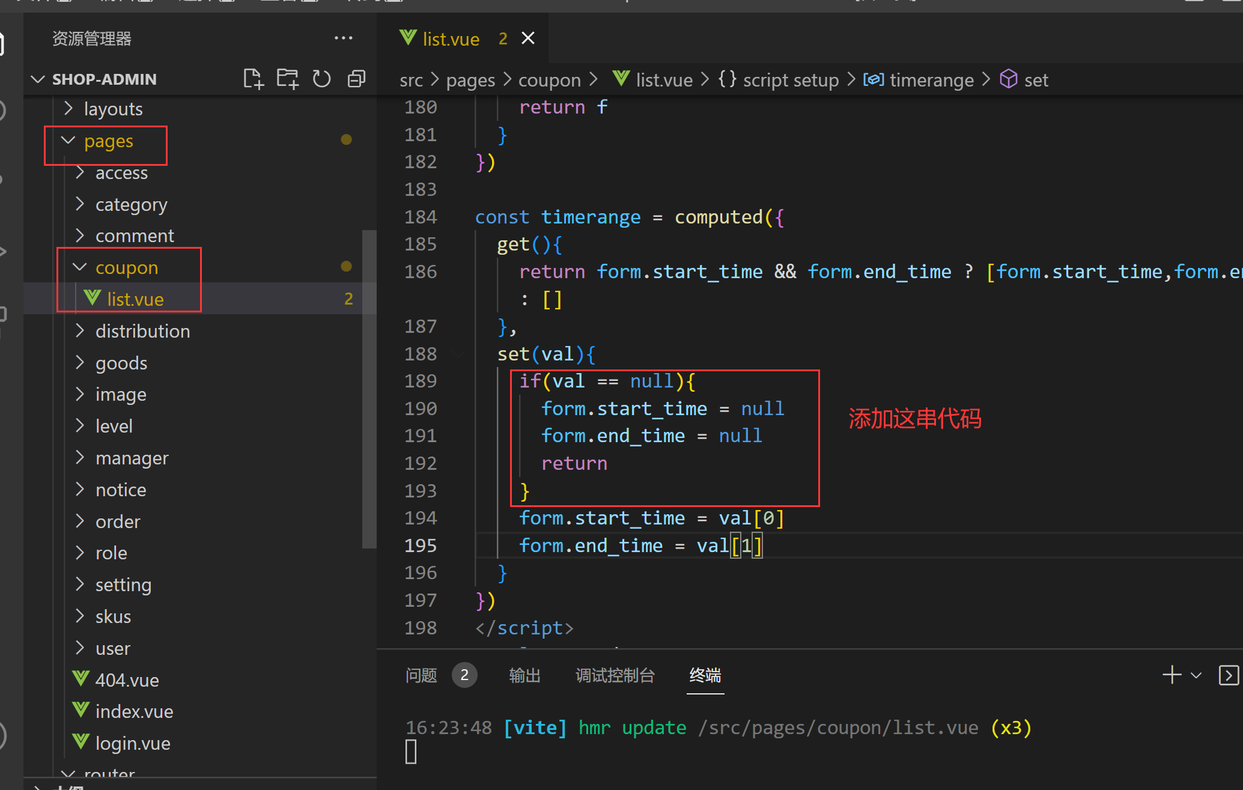Switch to the 问题 problems tab
1243x790 pixels.
click(421, 675)
